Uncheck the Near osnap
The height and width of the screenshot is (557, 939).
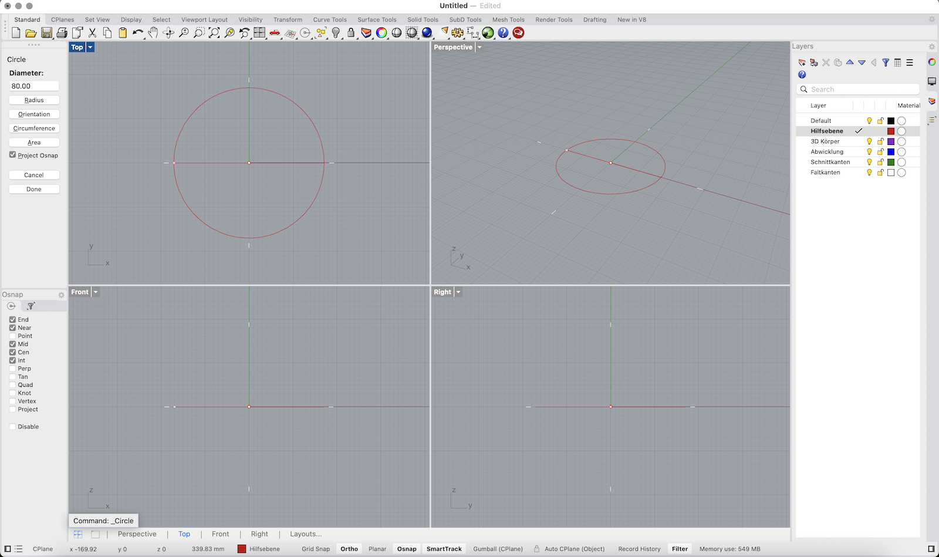click(x=12, y=328)
